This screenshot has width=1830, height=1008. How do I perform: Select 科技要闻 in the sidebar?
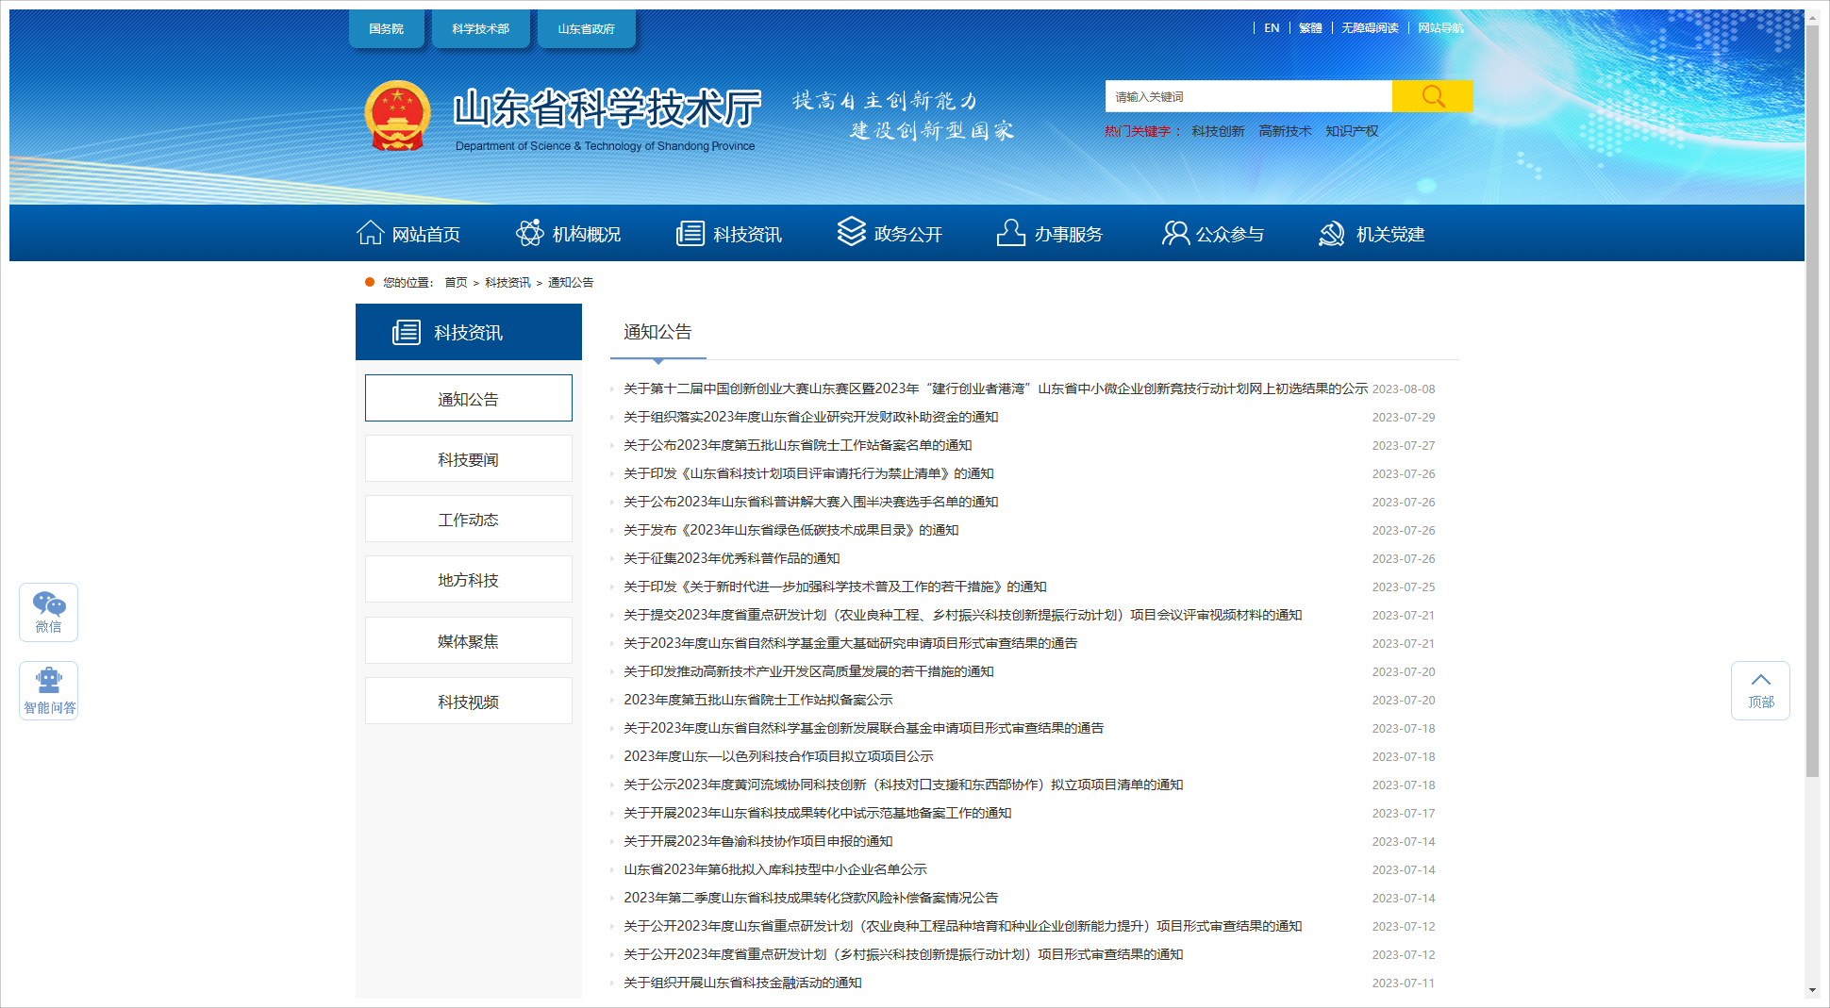pyautogui.click(x=468, y=459)
